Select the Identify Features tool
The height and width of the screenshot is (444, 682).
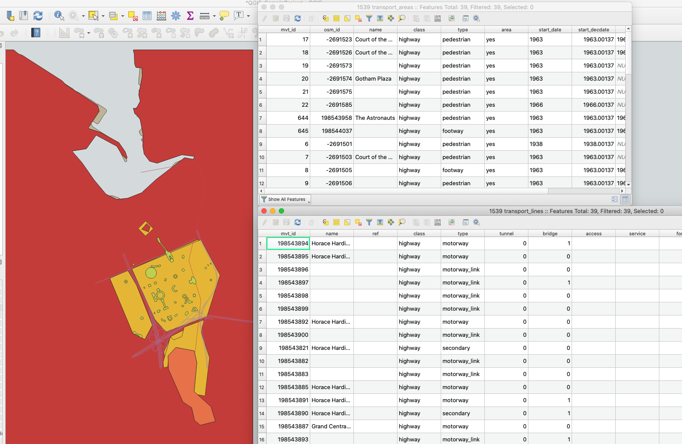[x=59, y=16]
